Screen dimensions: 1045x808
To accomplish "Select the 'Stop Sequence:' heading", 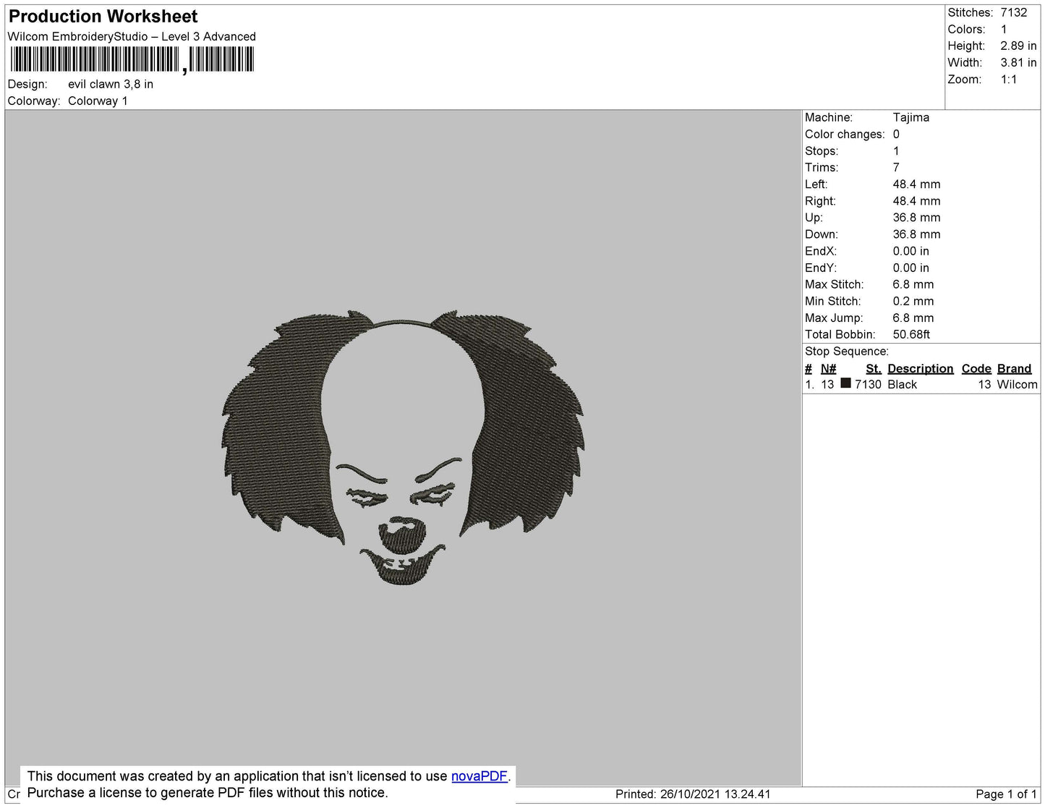I will pyautogui.click(x=847, y=351).
